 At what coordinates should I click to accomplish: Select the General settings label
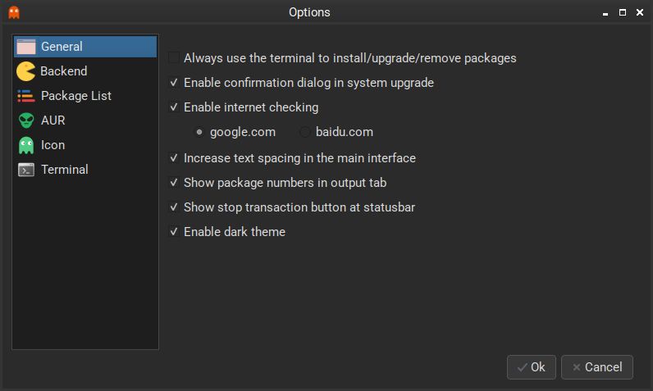click(x=62, y=47)
